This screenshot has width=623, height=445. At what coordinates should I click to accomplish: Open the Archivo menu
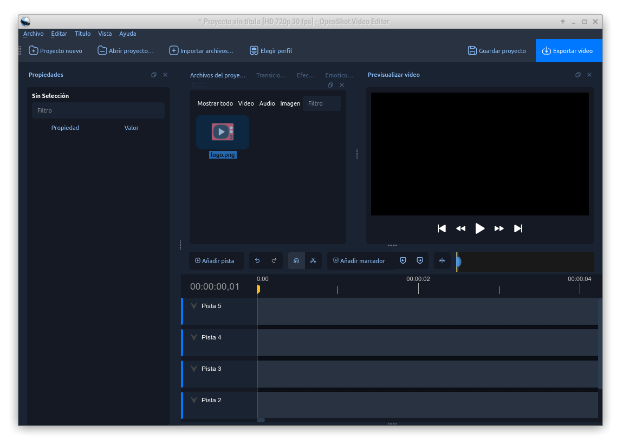tap(33, 34)
